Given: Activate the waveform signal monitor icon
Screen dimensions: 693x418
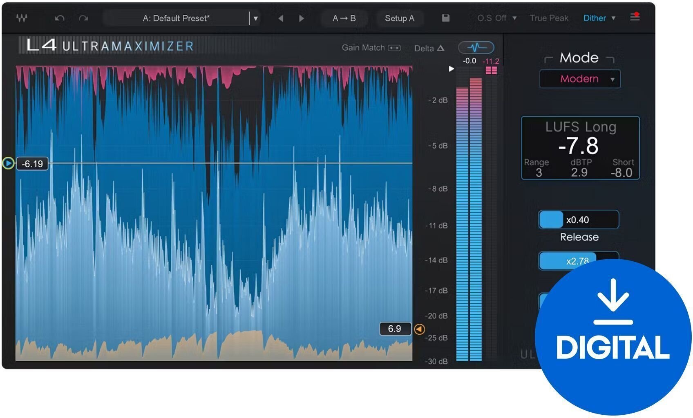Looking at the screenshot, I should (x=476, y=48).
